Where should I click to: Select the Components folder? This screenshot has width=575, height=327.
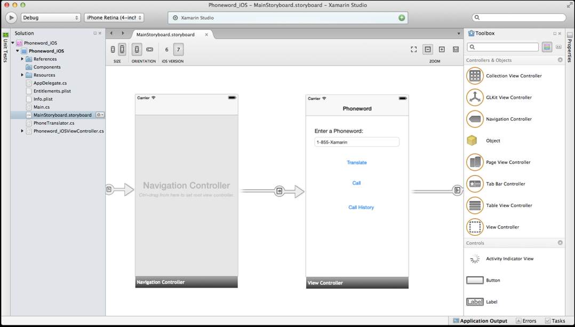pos(47,67)
